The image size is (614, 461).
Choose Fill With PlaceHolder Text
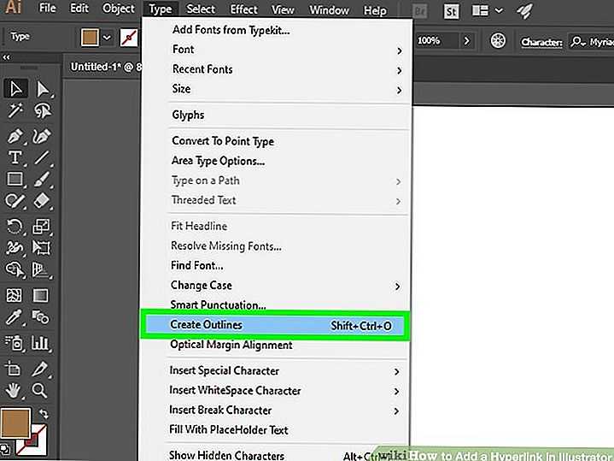click(x=229, y=430)
